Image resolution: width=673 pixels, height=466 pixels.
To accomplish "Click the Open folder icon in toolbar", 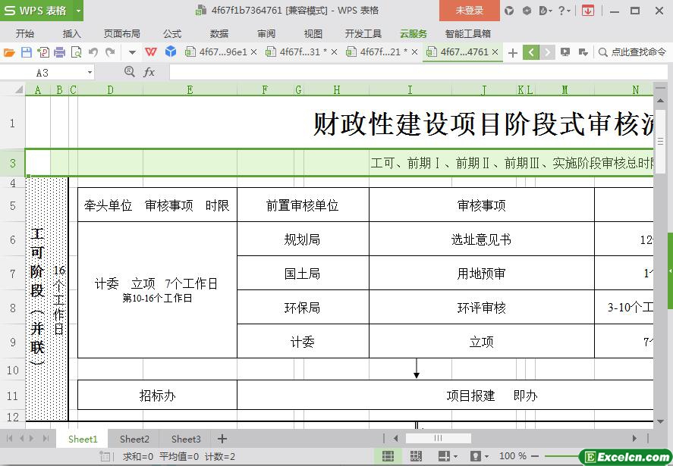I will (9, 52).
